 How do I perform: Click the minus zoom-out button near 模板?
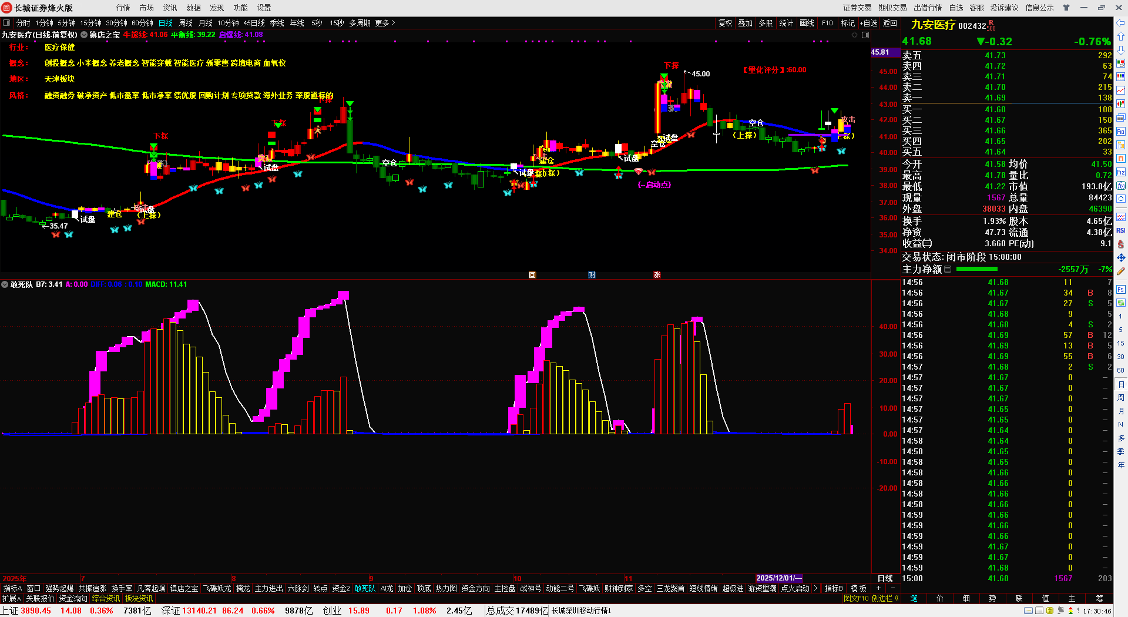tap(893, 588)
